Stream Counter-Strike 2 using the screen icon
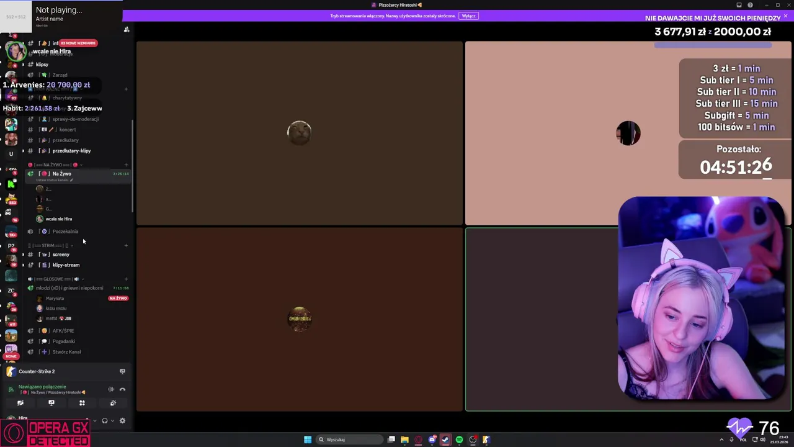The width and height of the screenshot is (794, 447). (122, 371)
